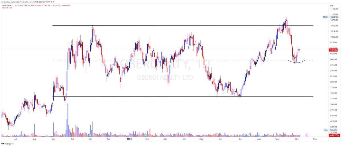
Task: Select the dashed horizontal line near 893
Action: [182, 61]
